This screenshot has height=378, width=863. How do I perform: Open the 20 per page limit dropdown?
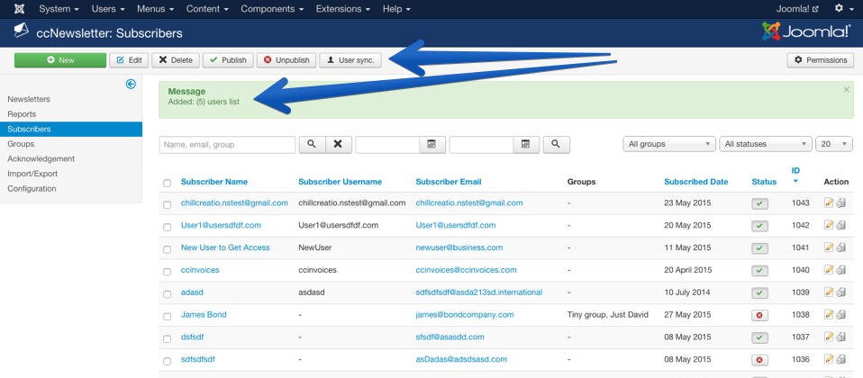click(834, 144)
